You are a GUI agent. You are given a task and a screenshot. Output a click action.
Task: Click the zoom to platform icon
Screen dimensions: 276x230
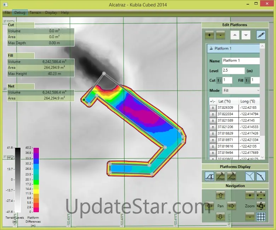tap(261, 206)
